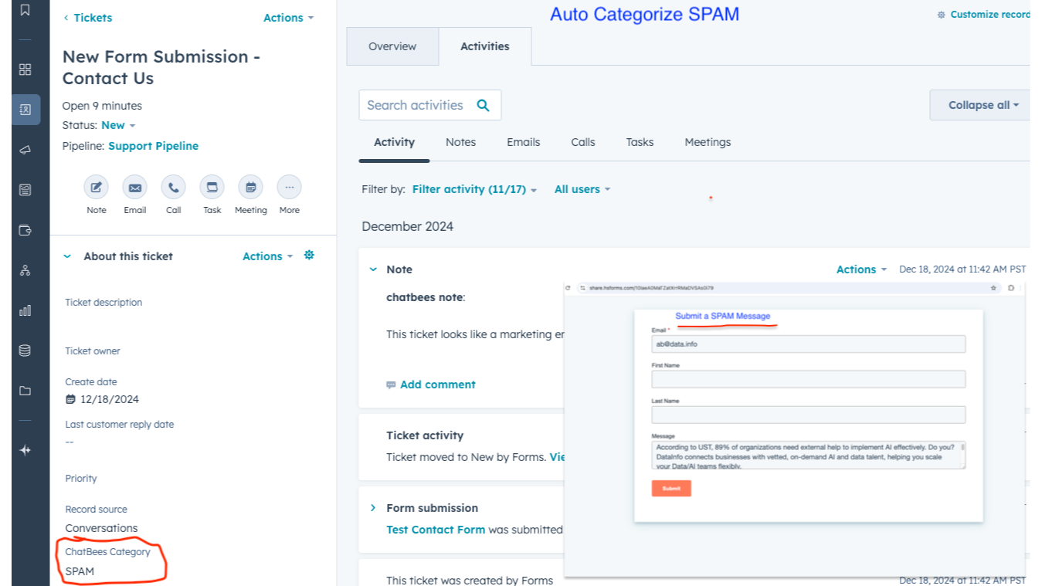Open settings gear for About this ticket
Viewport: 1042px width, 586px height.
(309, 256)
